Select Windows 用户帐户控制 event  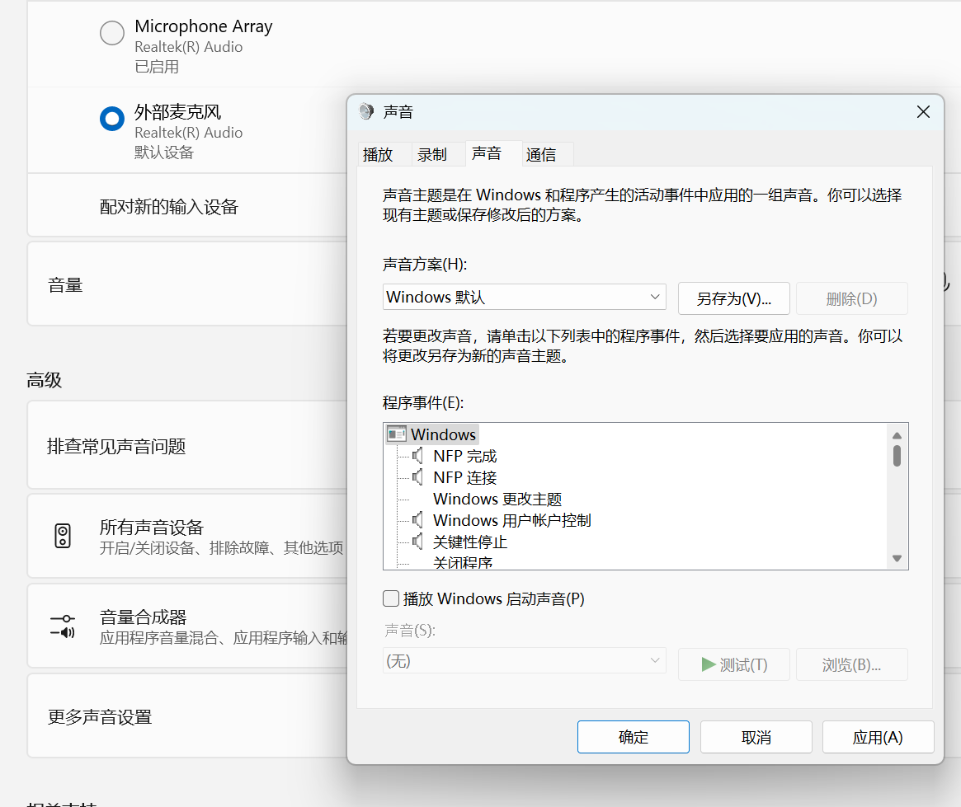click(x=511, y=520)
